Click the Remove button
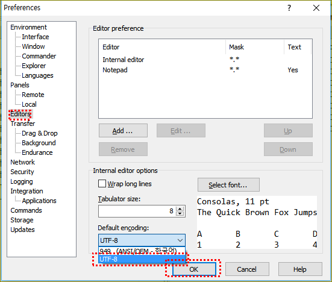 [123, 149]
